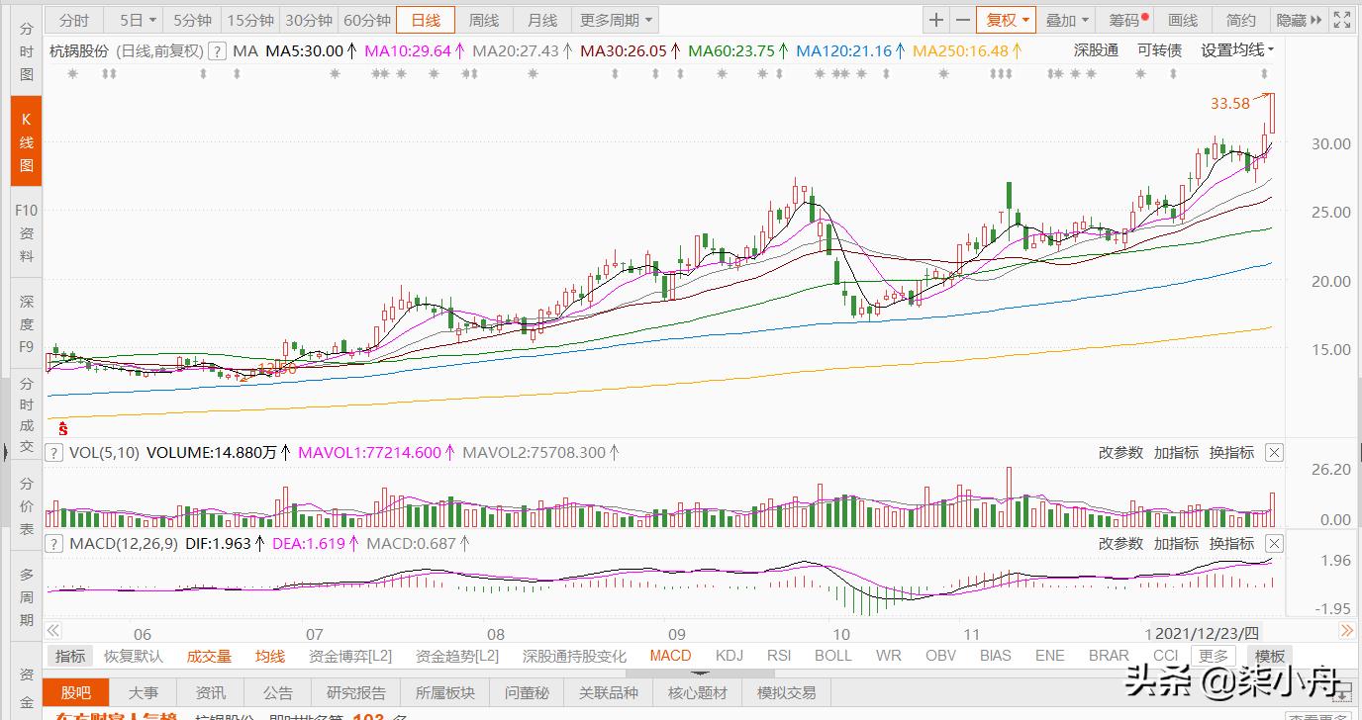Enter fullscreen using the expand arrows icon
1362x720 pixels.
pos(1342,20)
